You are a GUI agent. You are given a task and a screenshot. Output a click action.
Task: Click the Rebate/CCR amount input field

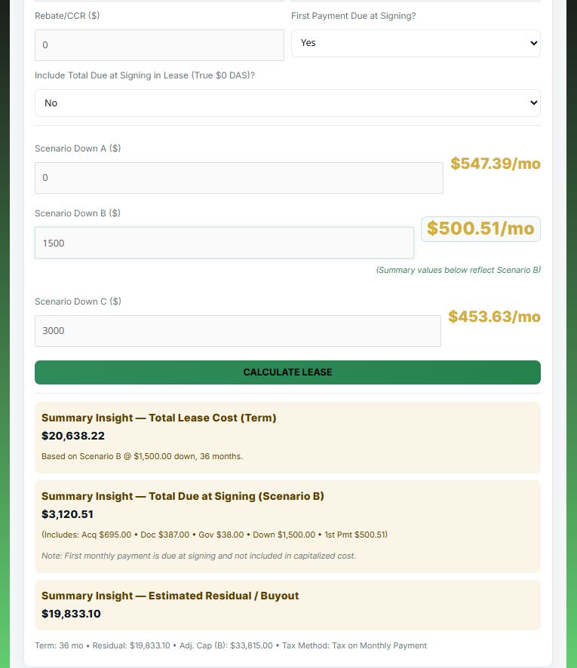click(x=159, y=45)
